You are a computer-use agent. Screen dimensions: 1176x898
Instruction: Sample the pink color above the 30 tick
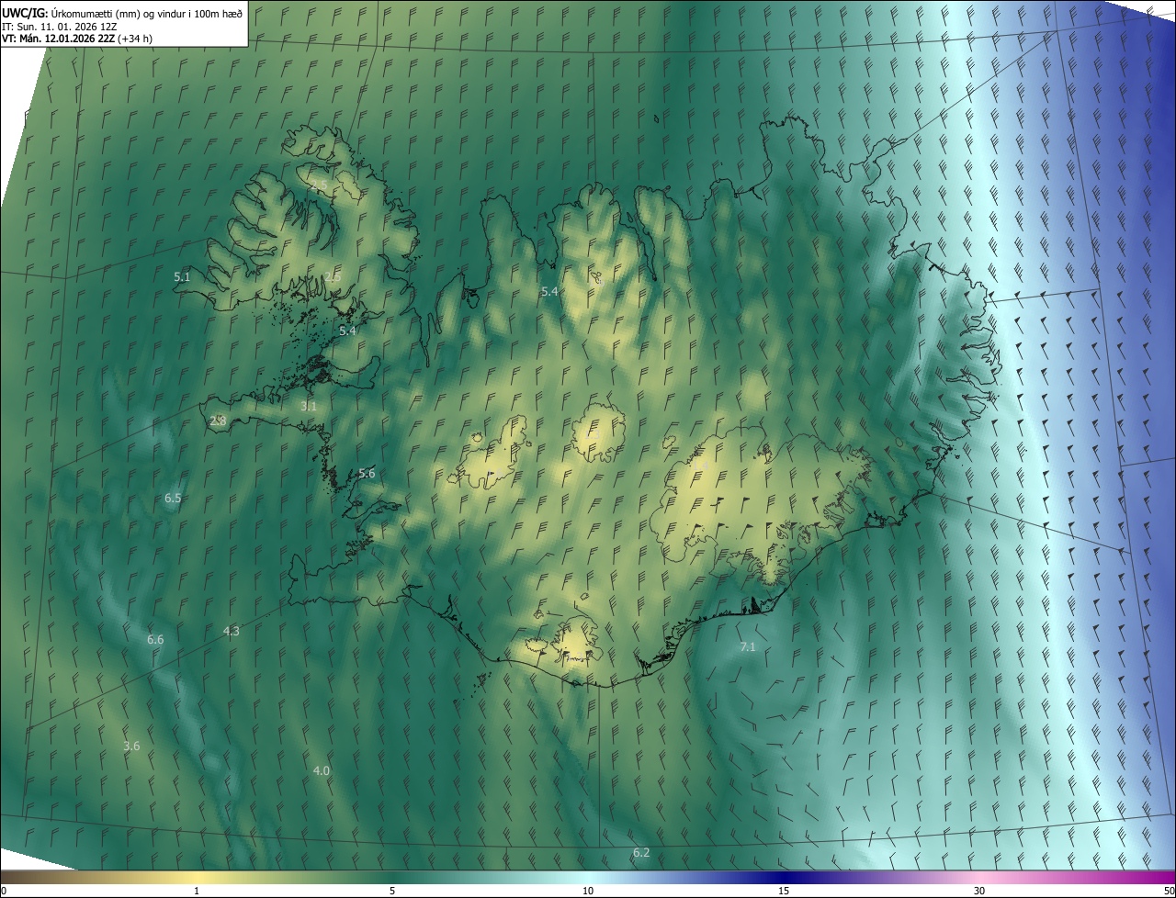(x=979, y=878)
